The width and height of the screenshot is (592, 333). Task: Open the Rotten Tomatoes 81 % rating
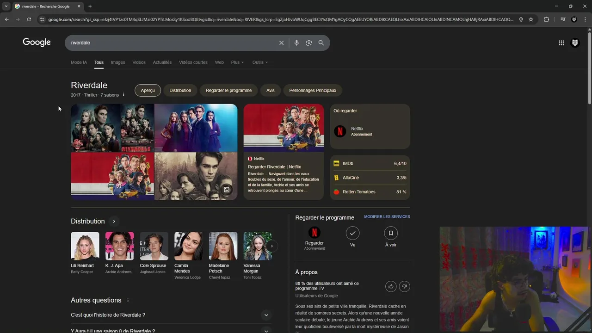370,192
